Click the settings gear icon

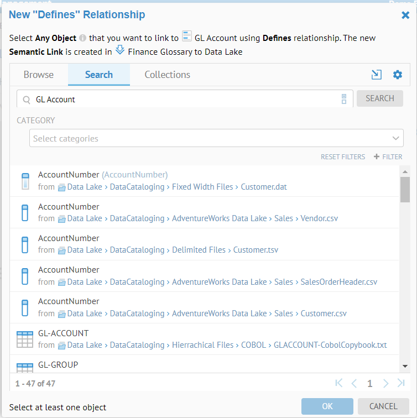point(397,75)
